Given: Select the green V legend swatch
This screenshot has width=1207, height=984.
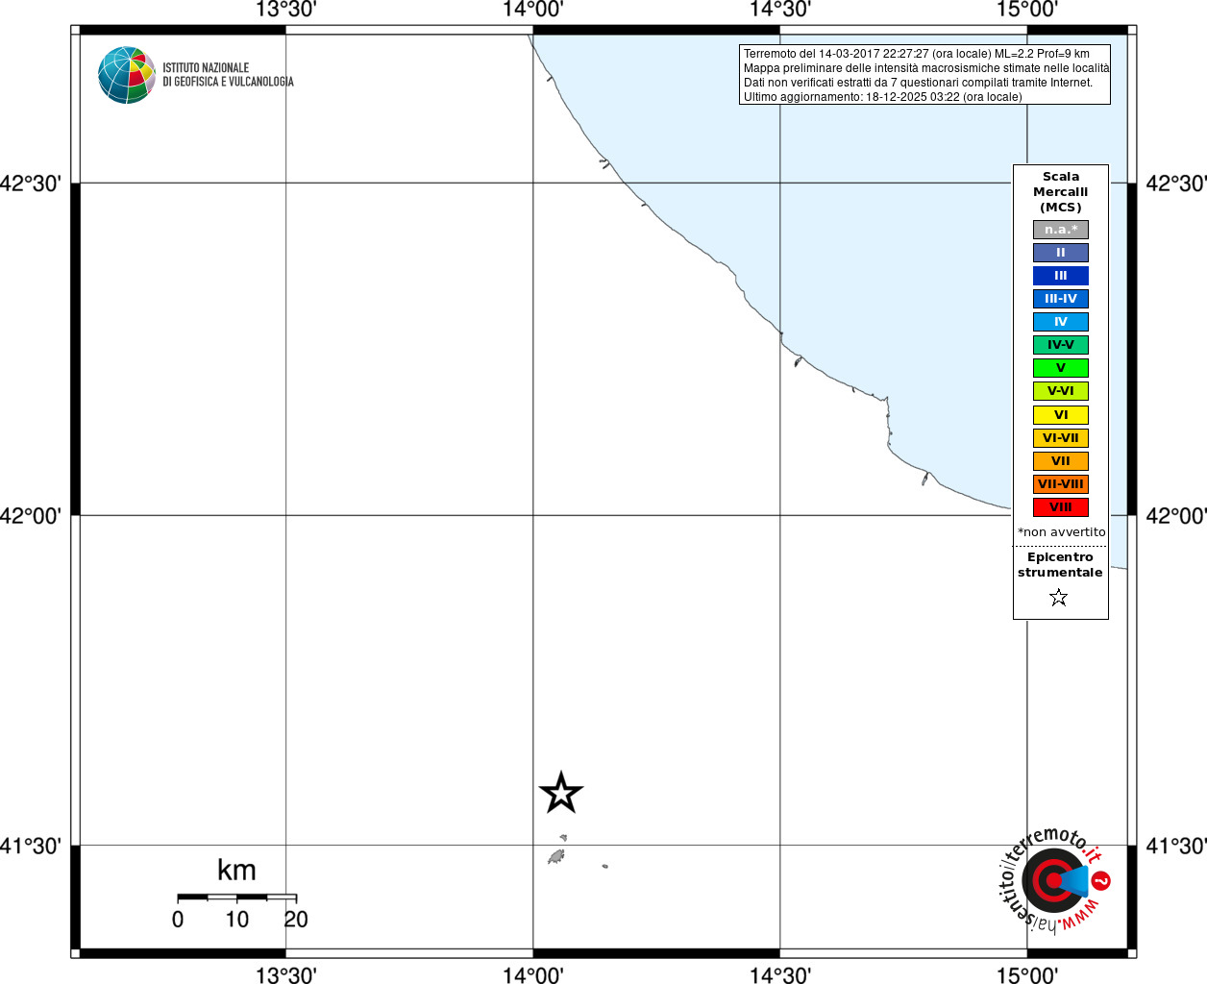Looking at the screenshot, I should [1061, 368].
